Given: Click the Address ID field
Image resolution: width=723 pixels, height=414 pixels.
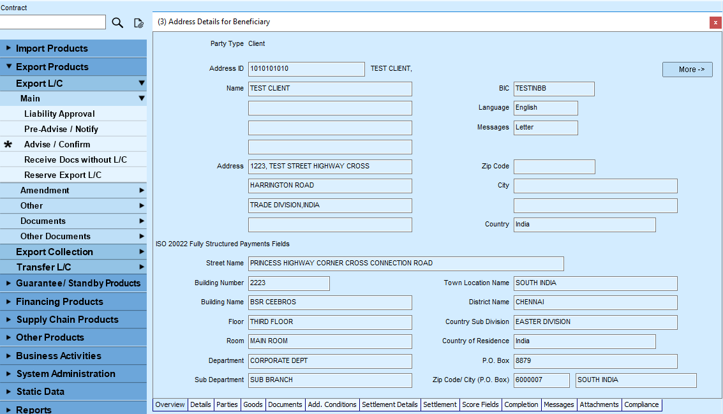Looking at the screenshot, I should (306, 69).
